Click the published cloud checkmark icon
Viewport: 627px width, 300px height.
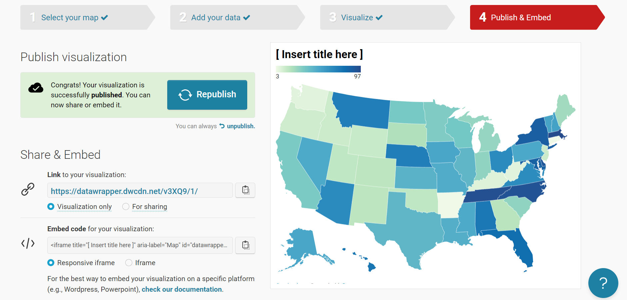[x=36, y=88]
